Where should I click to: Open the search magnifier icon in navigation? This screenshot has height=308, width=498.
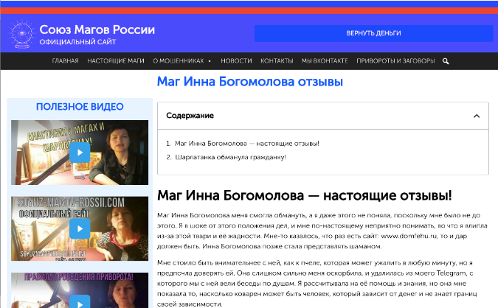pyautogui.click(x=446, y=61)
